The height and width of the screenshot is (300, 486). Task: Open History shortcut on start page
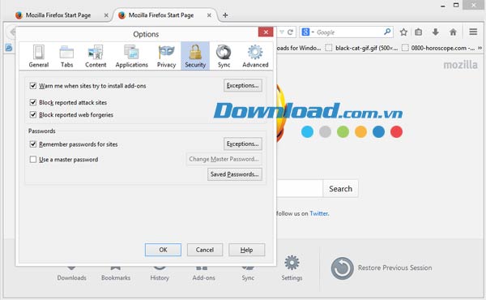coord(160,274)
